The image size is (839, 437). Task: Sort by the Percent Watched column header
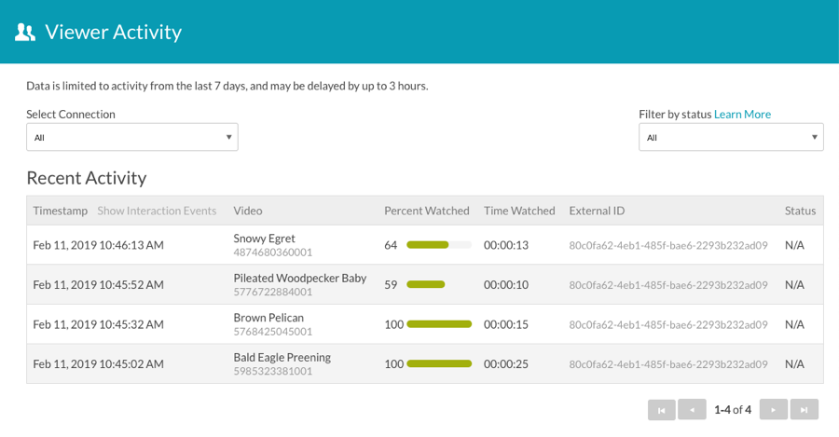click(426, 211)
